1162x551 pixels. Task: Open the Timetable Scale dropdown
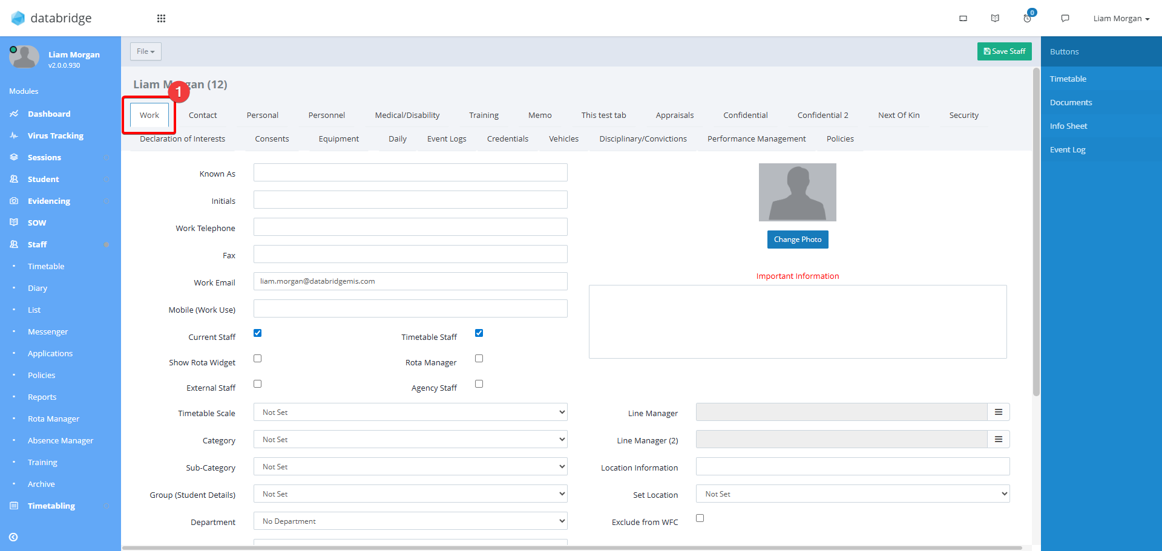click(x=410, y=412)
